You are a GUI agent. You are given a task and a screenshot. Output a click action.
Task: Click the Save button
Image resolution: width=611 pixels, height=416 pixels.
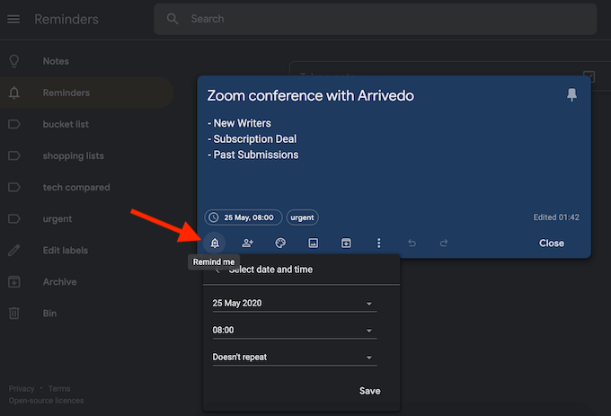[x=369, y=391]
